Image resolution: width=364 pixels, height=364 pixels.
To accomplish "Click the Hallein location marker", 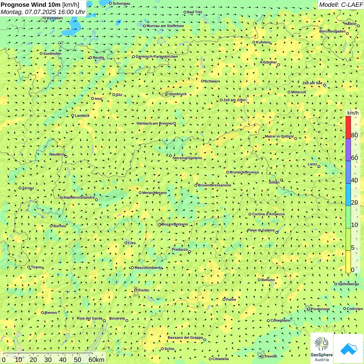I will (358, 26).
